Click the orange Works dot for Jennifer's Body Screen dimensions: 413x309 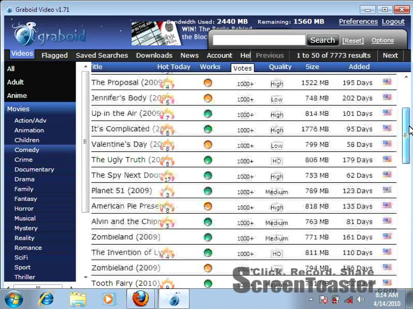[x=208, y=98]
